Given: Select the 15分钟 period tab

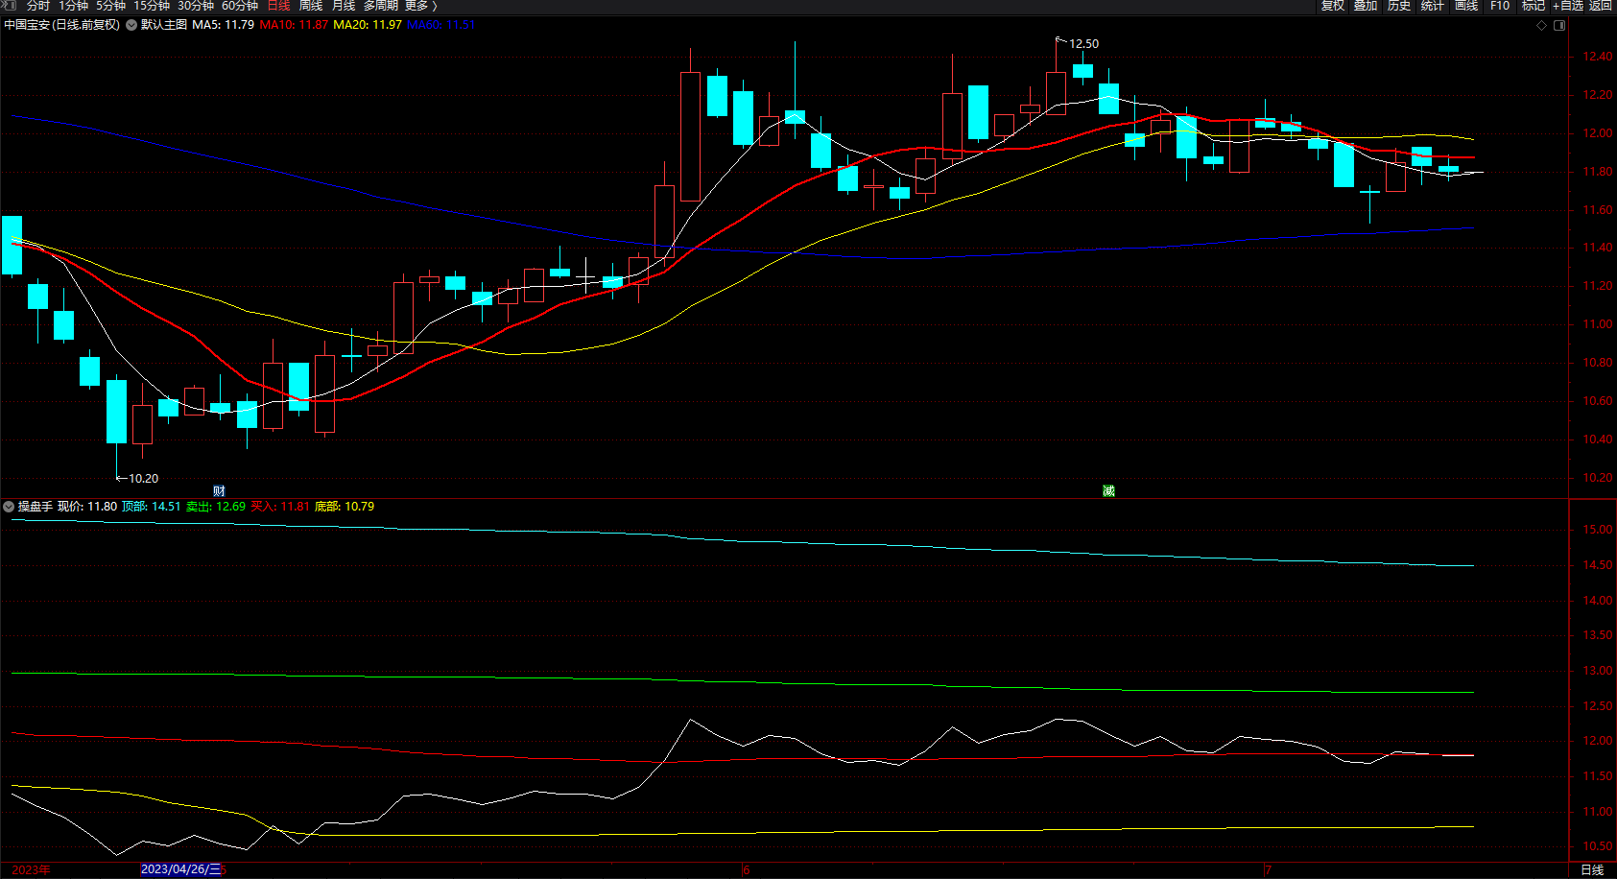Looking at the screenshot, I should pos(151,6).
